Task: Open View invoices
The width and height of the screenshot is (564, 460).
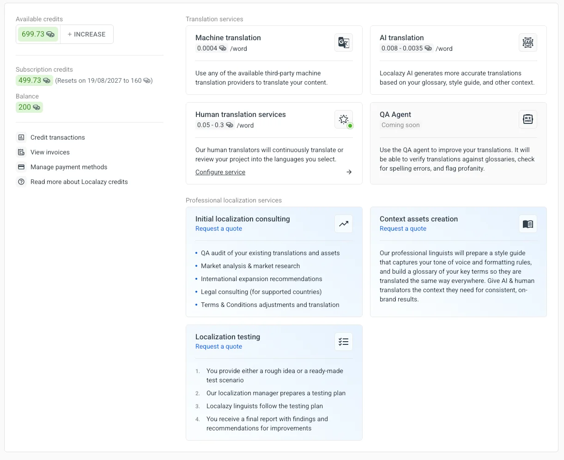Action: pos(50,152)
